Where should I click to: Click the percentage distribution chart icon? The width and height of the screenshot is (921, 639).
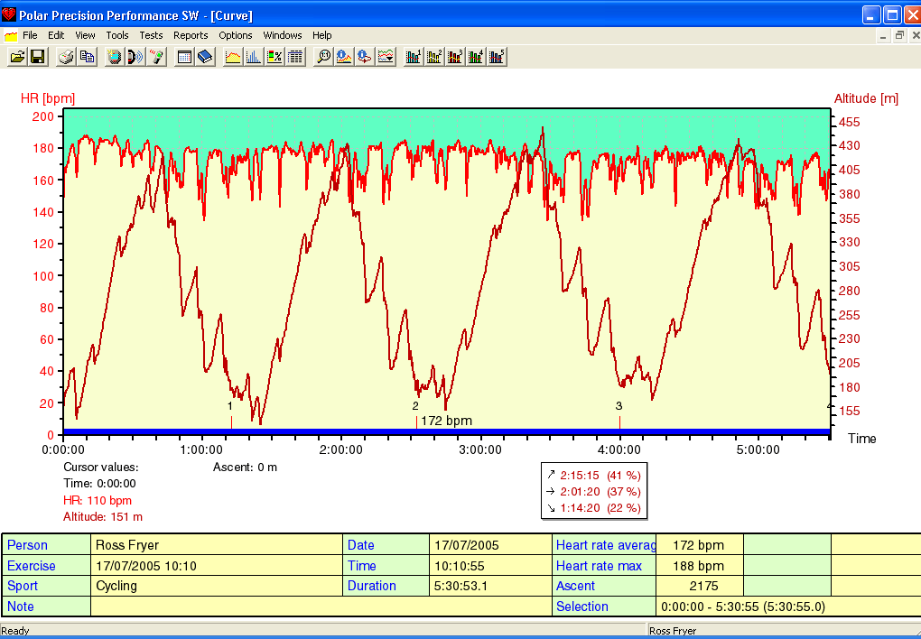(x=274, y=57)
